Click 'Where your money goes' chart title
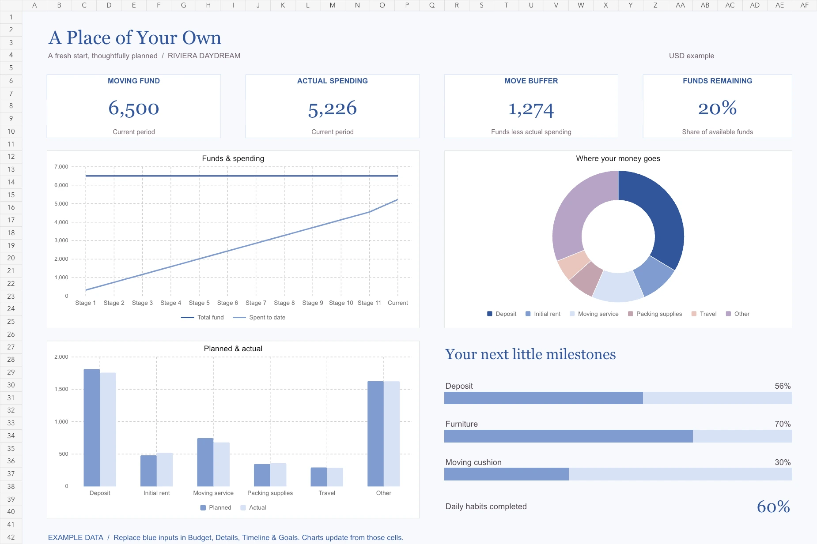Screen dimensions: 817x544 618,158
